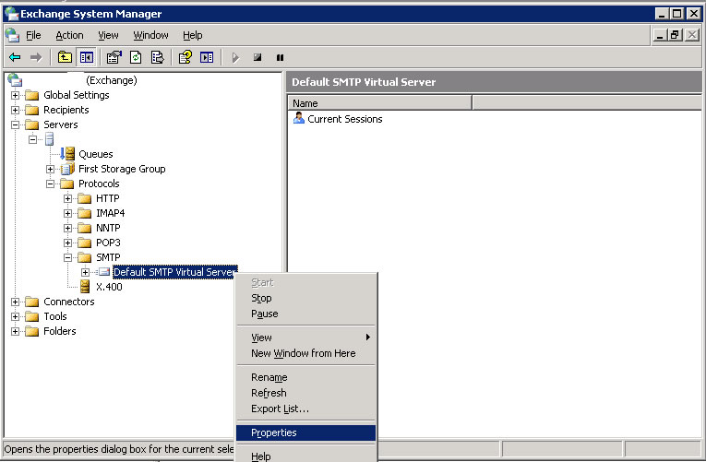Toggle the show/hide console tree icon
Viewport: 706px width, 462px height.
pos(86,57)
